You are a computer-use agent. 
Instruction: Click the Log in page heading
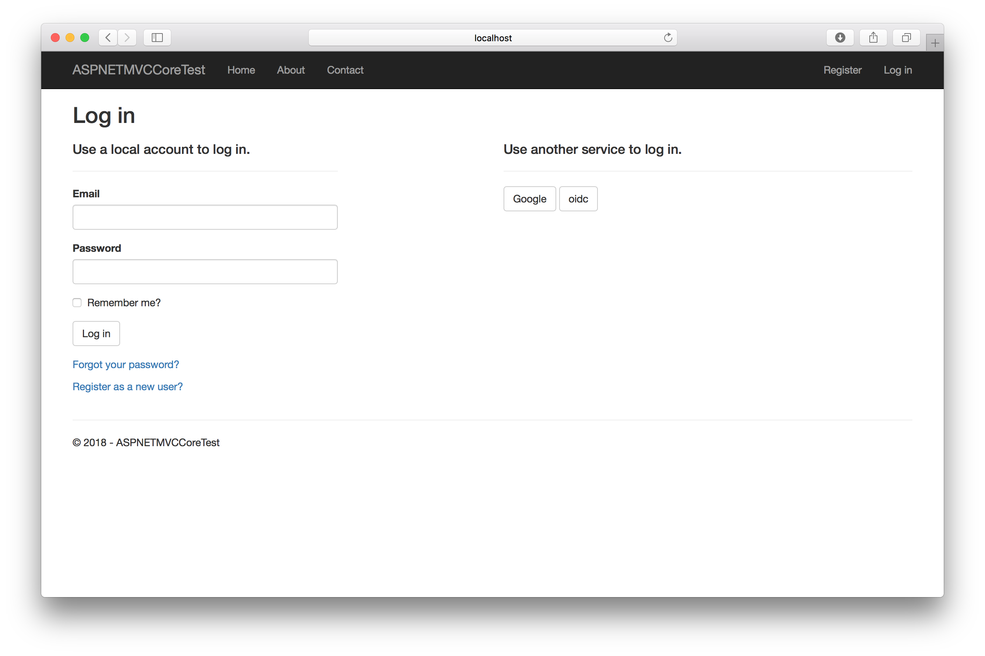[104, 116]
